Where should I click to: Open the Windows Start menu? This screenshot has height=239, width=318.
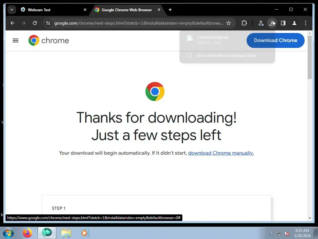tap(8, 233)
